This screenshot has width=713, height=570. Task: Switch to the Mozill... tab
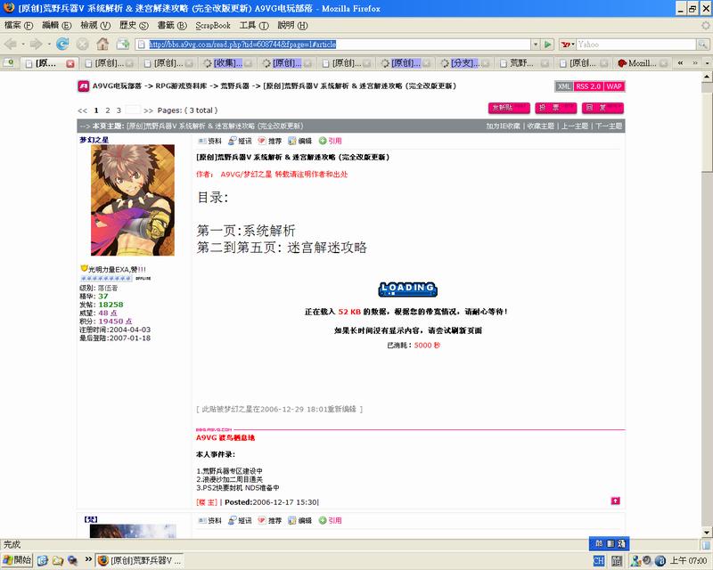[642, 63]
